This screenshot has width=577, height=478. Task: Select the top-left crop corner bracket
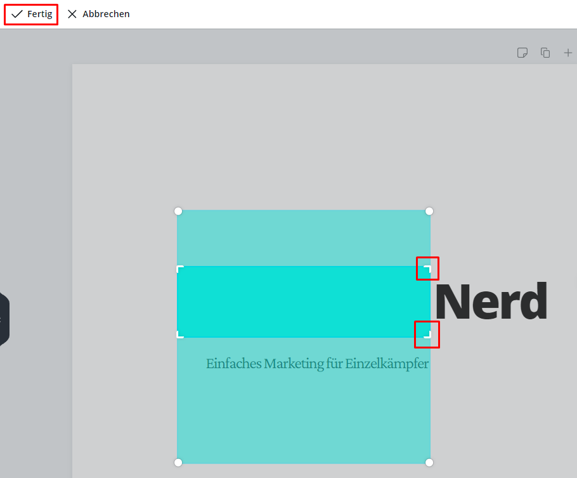180,269
